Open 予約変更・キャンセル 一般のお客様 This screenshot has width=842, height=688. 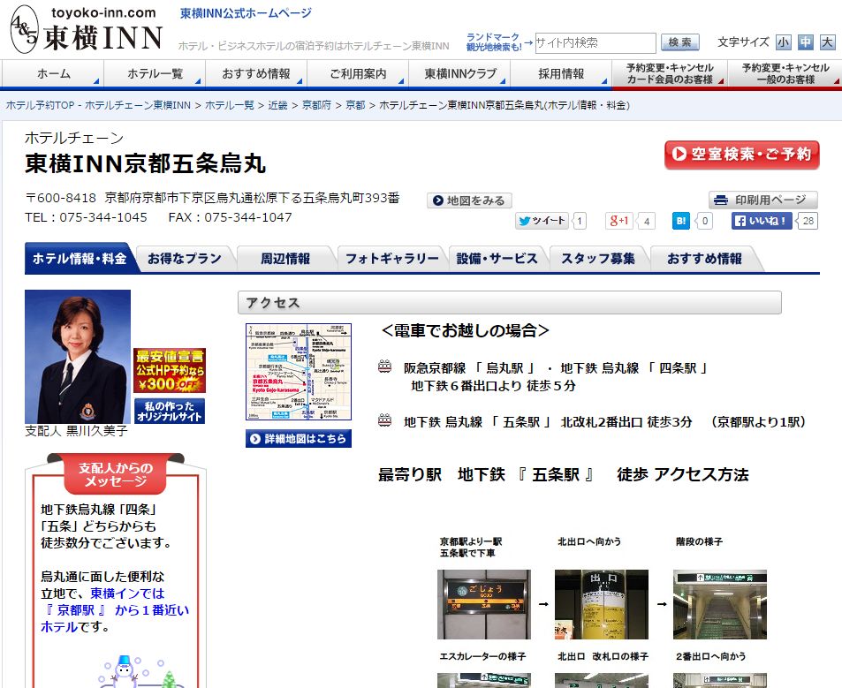(785, 73)
